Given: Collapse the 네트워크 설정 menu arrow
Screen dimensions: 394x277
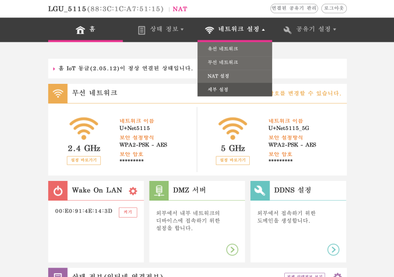Looking at the screenshot, I should 264,30.
